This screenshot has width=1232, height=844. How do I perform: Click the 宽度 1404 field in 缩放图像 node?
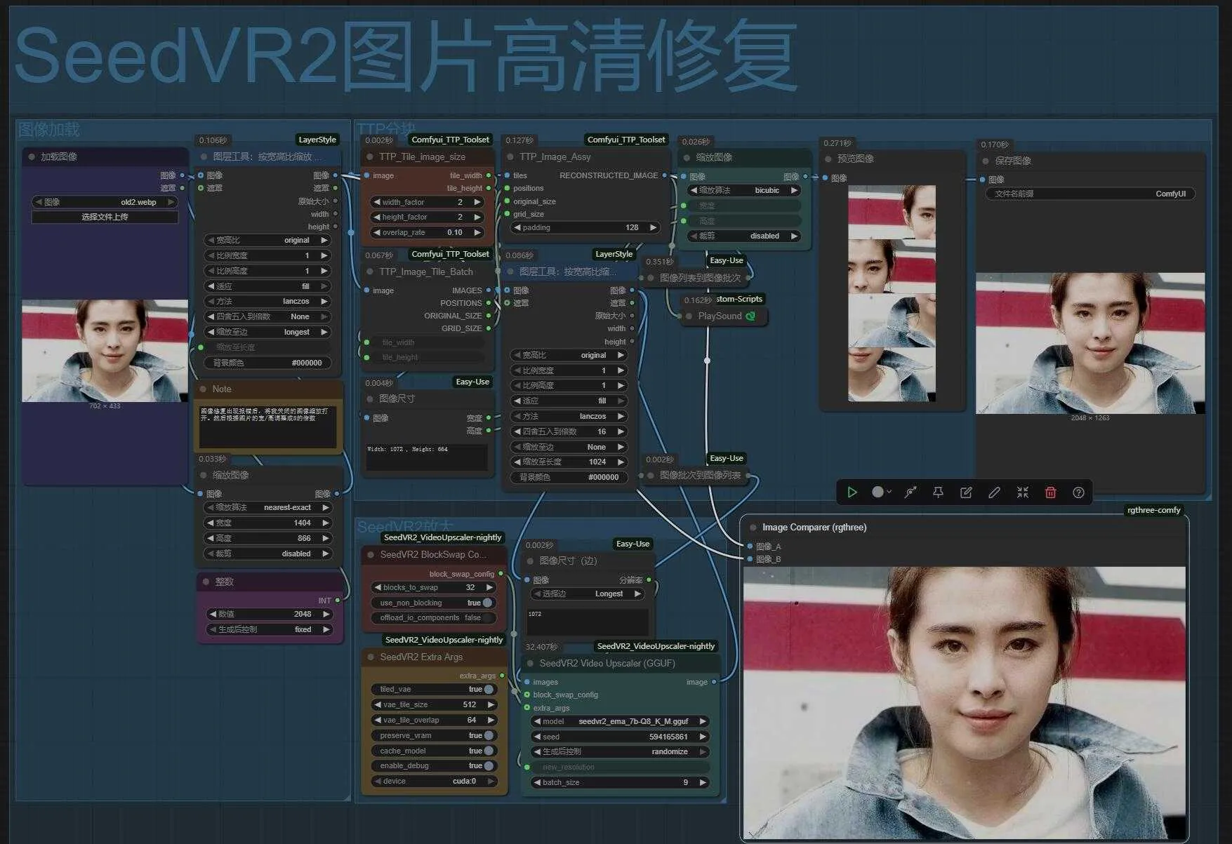pos(267,523)
